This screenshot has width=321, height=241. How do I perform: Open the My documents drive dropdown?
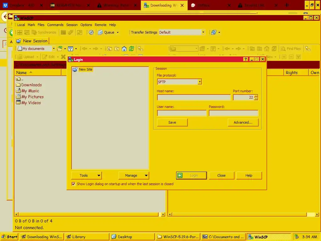[54, 49]
